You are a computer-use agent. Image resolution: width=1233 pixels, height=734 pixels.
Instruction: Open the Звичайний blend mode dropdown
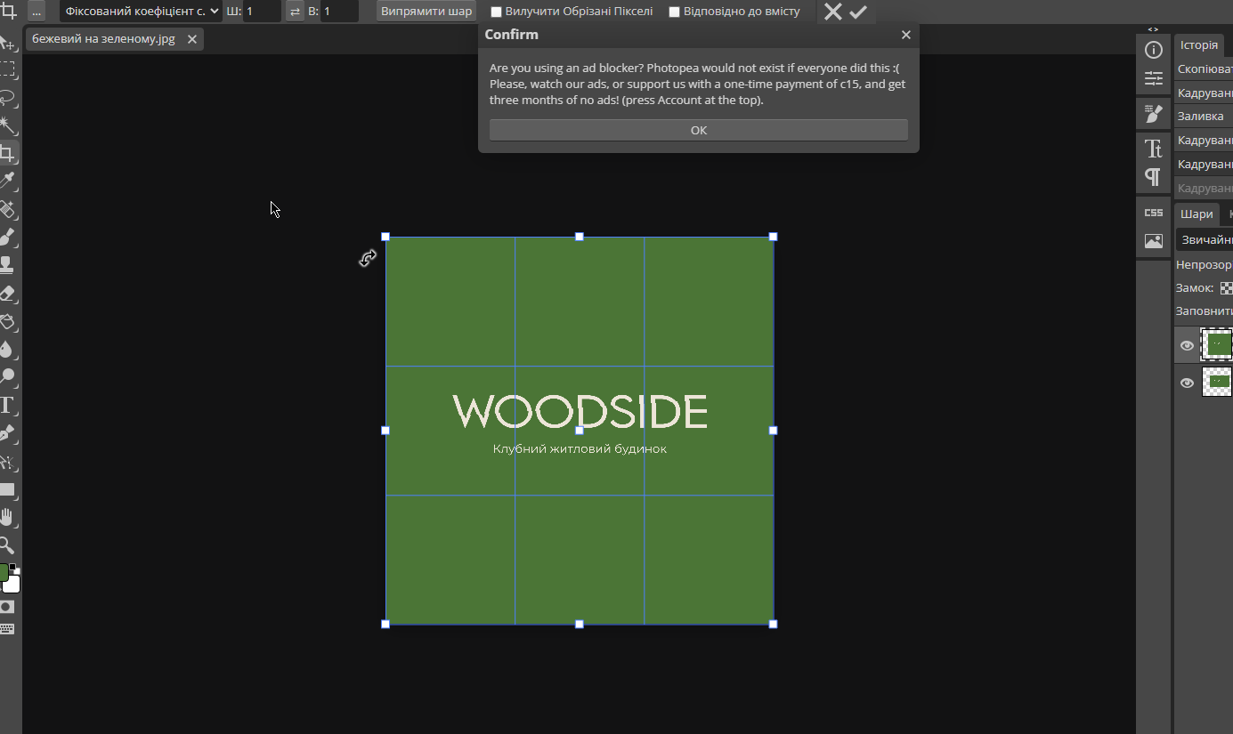click(x=1205, y=239)
